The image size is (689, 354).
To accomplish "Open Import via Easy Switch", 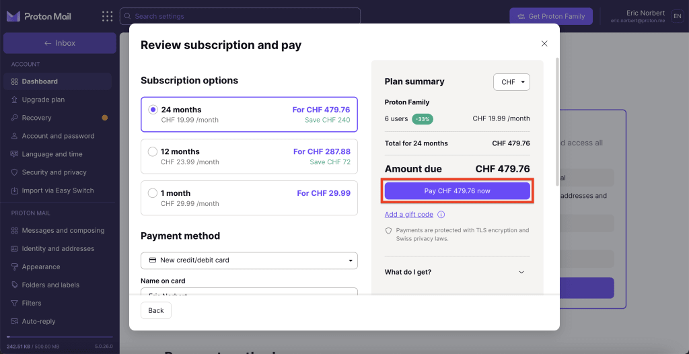I will (x=58, y=190).
